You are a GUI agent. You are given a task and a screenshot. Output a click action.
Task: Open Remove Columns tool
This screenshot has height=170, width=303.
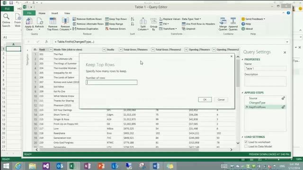(65, 24)
